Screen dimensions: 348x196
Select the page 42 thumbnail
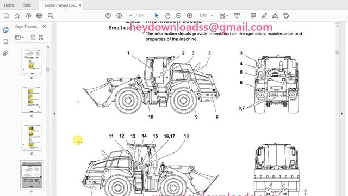[x=32, y=100]
